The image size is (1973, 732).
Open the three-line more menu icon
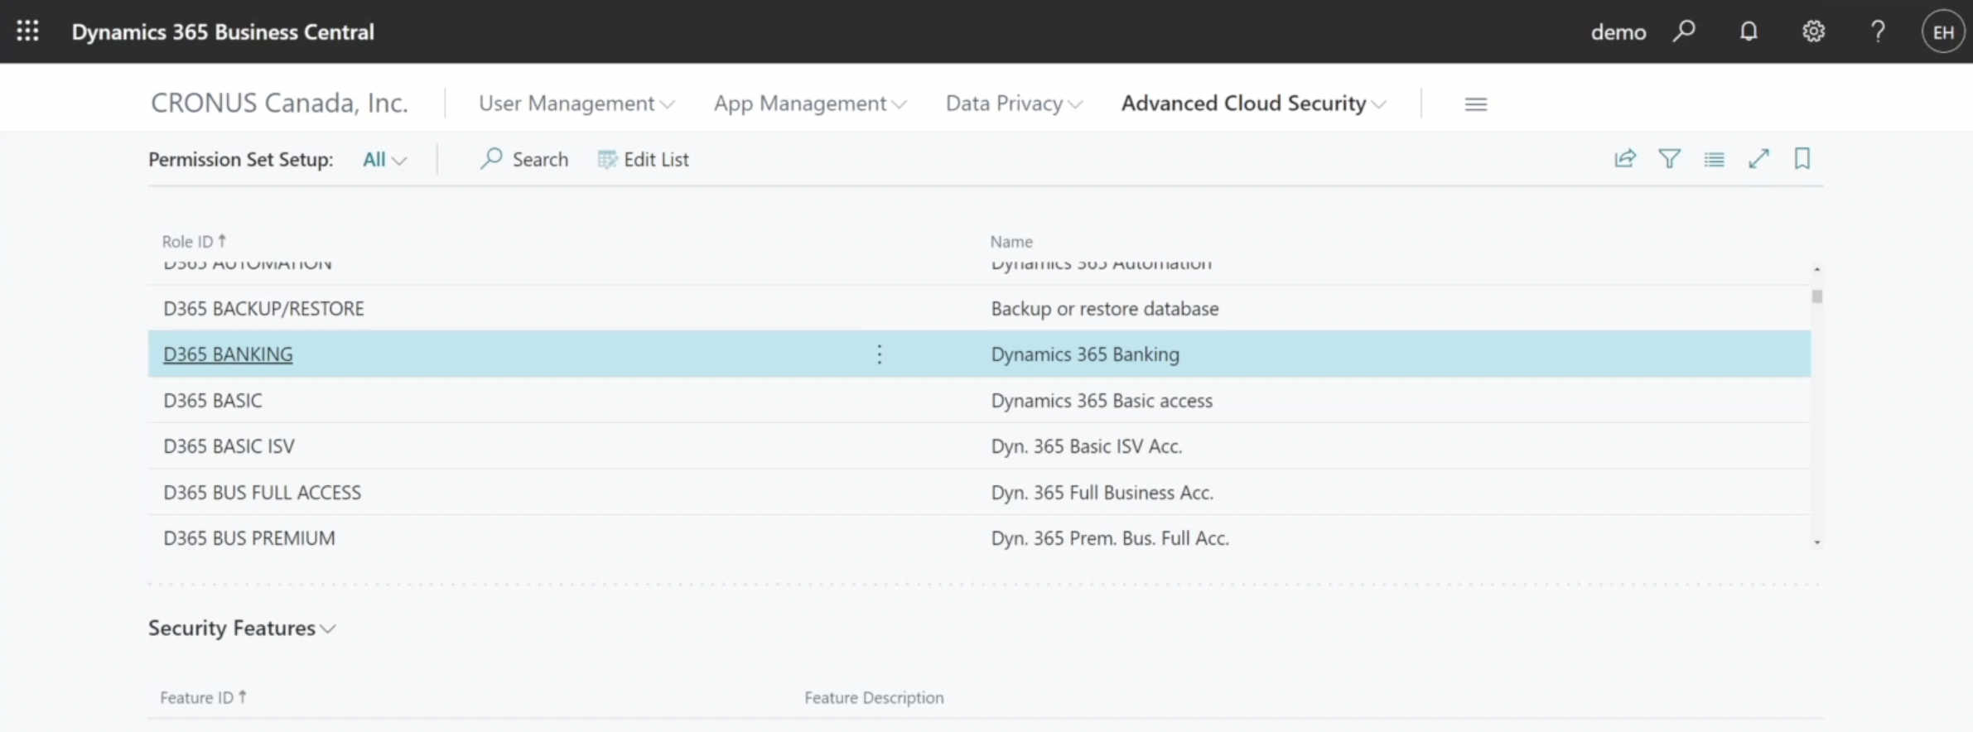click(x=1476, y=104)
